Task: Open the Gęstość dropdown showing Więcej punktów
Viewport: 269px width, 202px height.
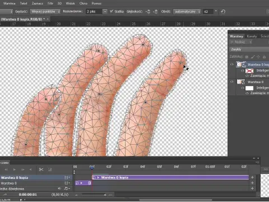Action: tap(45, 12)
